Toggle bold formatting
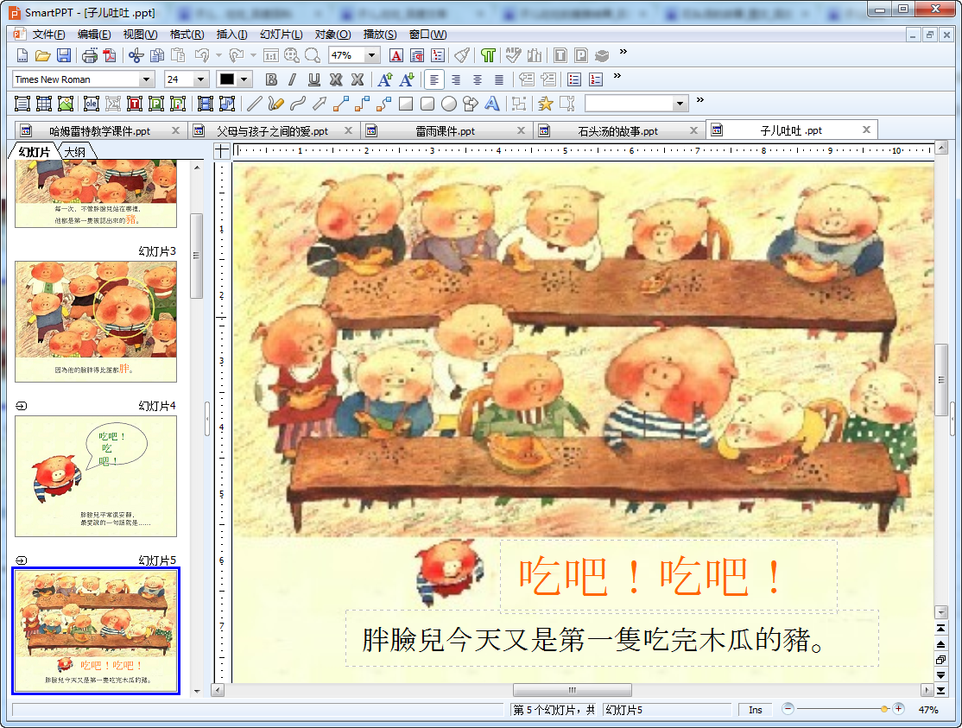The image size is (962, 728). coord(271,79)
